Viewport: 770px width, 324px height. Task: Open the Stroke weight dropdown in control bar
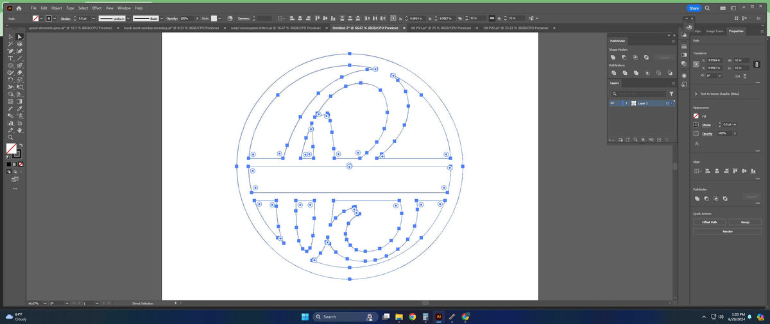(x=94, y=18)
